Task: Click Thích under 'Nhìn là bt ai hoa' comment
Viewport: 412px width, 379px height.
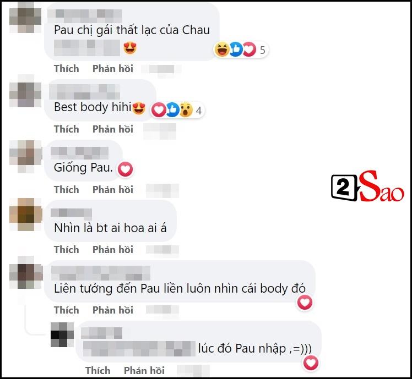Action: tap(67, 249)
